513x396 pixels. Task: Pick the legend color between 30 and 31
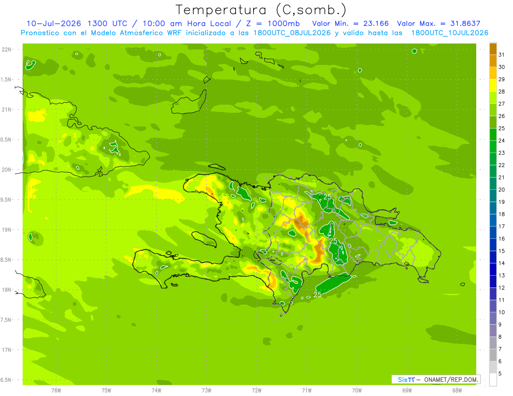pos(493,61)
